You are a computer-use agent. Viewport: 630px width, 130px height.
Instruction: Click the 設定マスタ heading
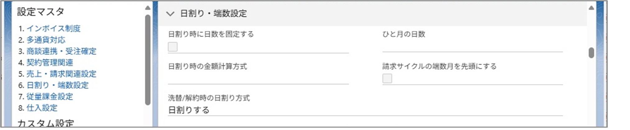click(41, 12)
